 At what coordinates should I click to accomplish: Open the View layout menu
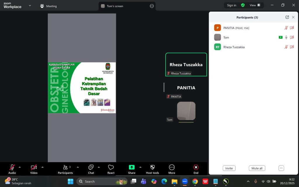click(x=255, y=5)
